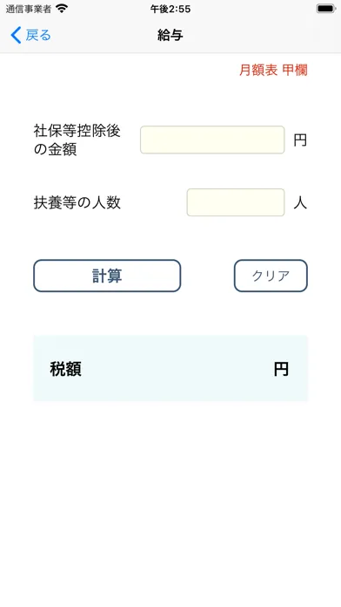Screen dimensions: 341x607
Task: Tap the blue back chevron arrow
Action: pos(16,35)
